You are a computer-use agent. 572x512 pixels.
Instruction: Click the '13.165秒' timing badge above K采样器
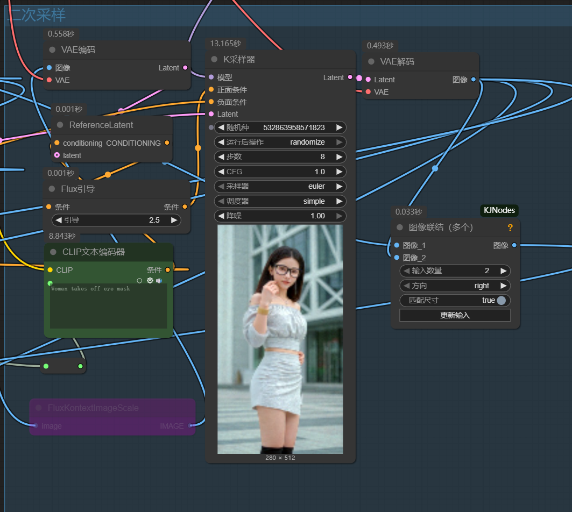225,44
